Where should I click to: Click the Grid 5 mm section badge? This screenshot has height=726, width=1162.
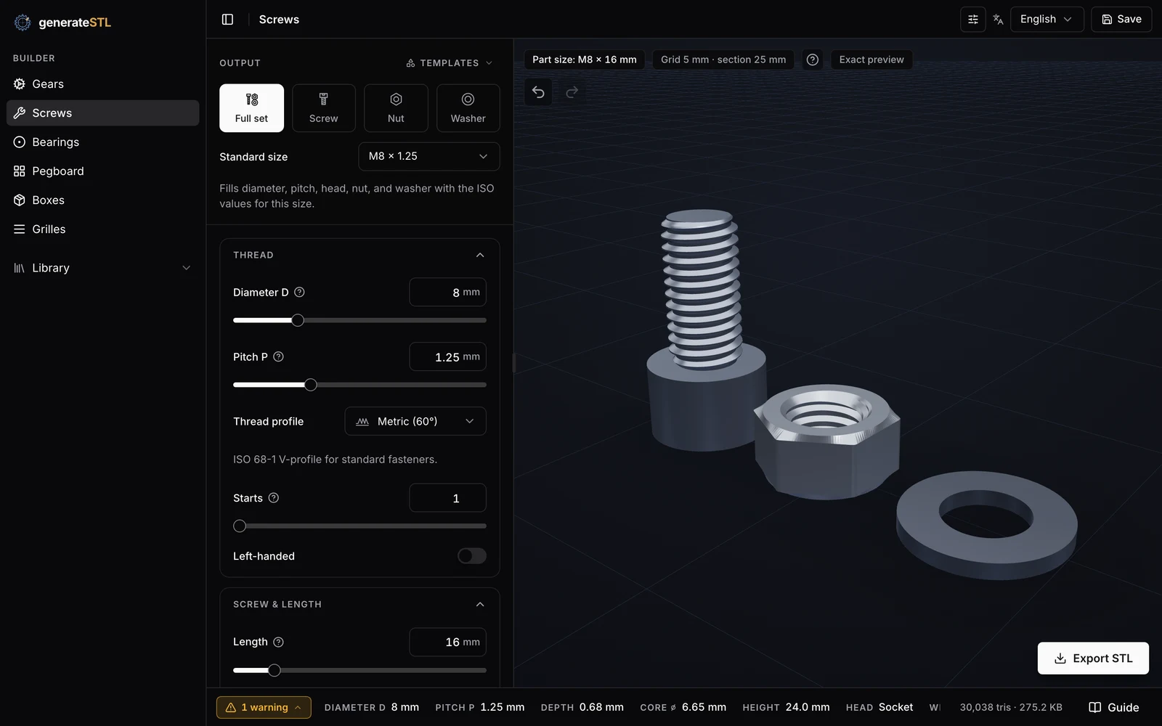point(723,60)
